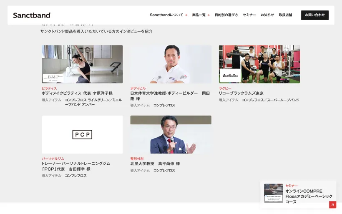Click the お問い合わせ button
Screen dimensions: 342x214
click(x=315, y=15)
